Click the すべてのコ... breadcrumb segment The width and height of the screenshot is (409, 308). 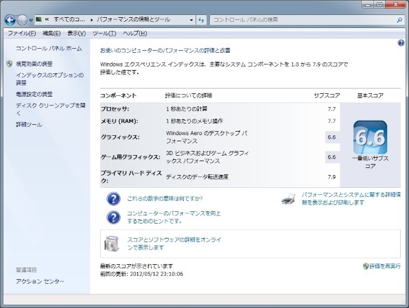pyautogui.click(x=69, y=20)
